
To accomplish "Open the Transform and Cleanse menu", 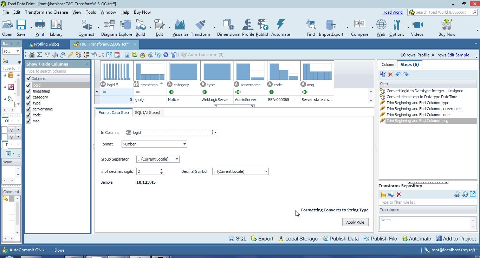I will 46,12.
